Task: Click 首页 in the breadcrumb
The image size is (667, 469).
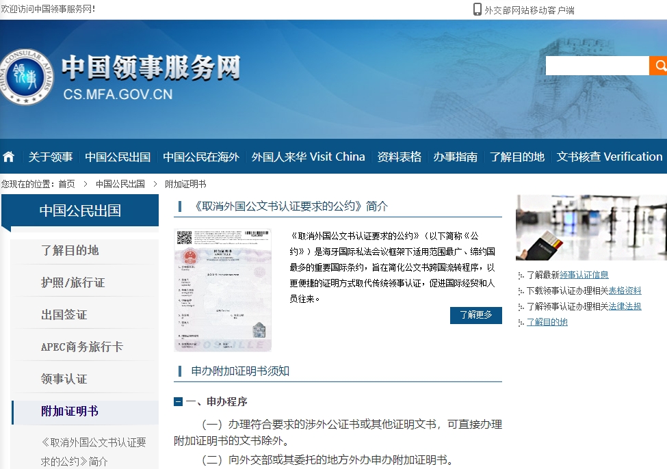Action: [x=66, y=184]
